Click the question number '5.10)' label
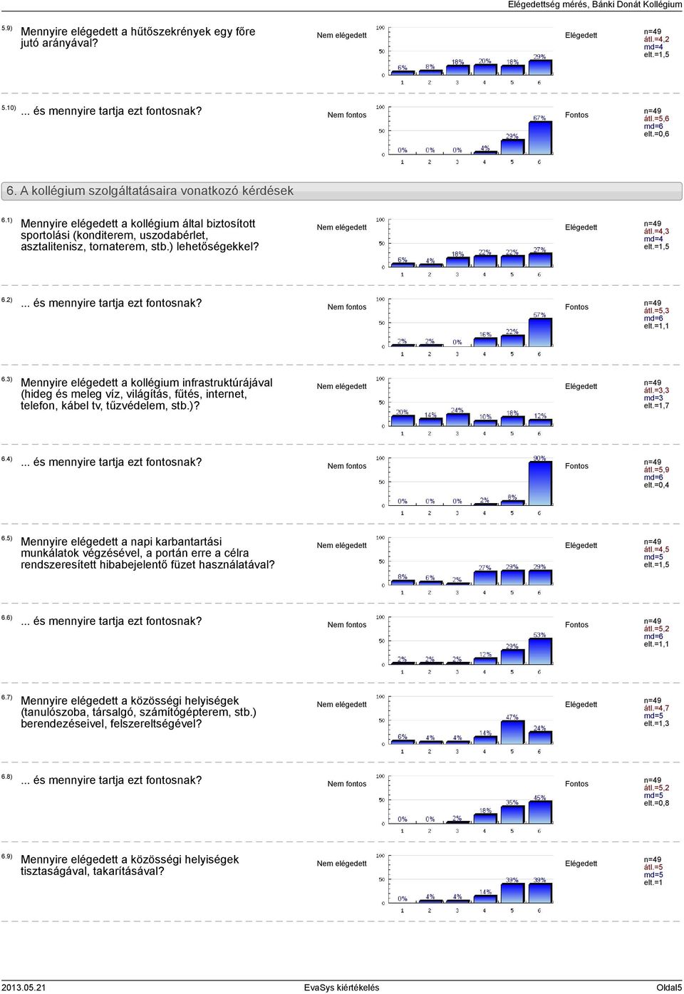The width and height of the screenshot is (684, 994). (9, 108)
